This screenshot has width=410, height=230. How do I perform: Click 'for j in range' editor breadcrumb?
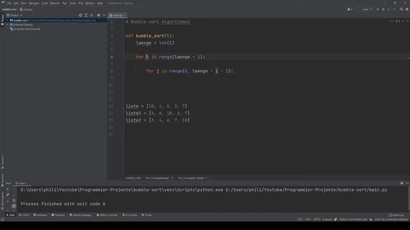click(x=194, y=178)
